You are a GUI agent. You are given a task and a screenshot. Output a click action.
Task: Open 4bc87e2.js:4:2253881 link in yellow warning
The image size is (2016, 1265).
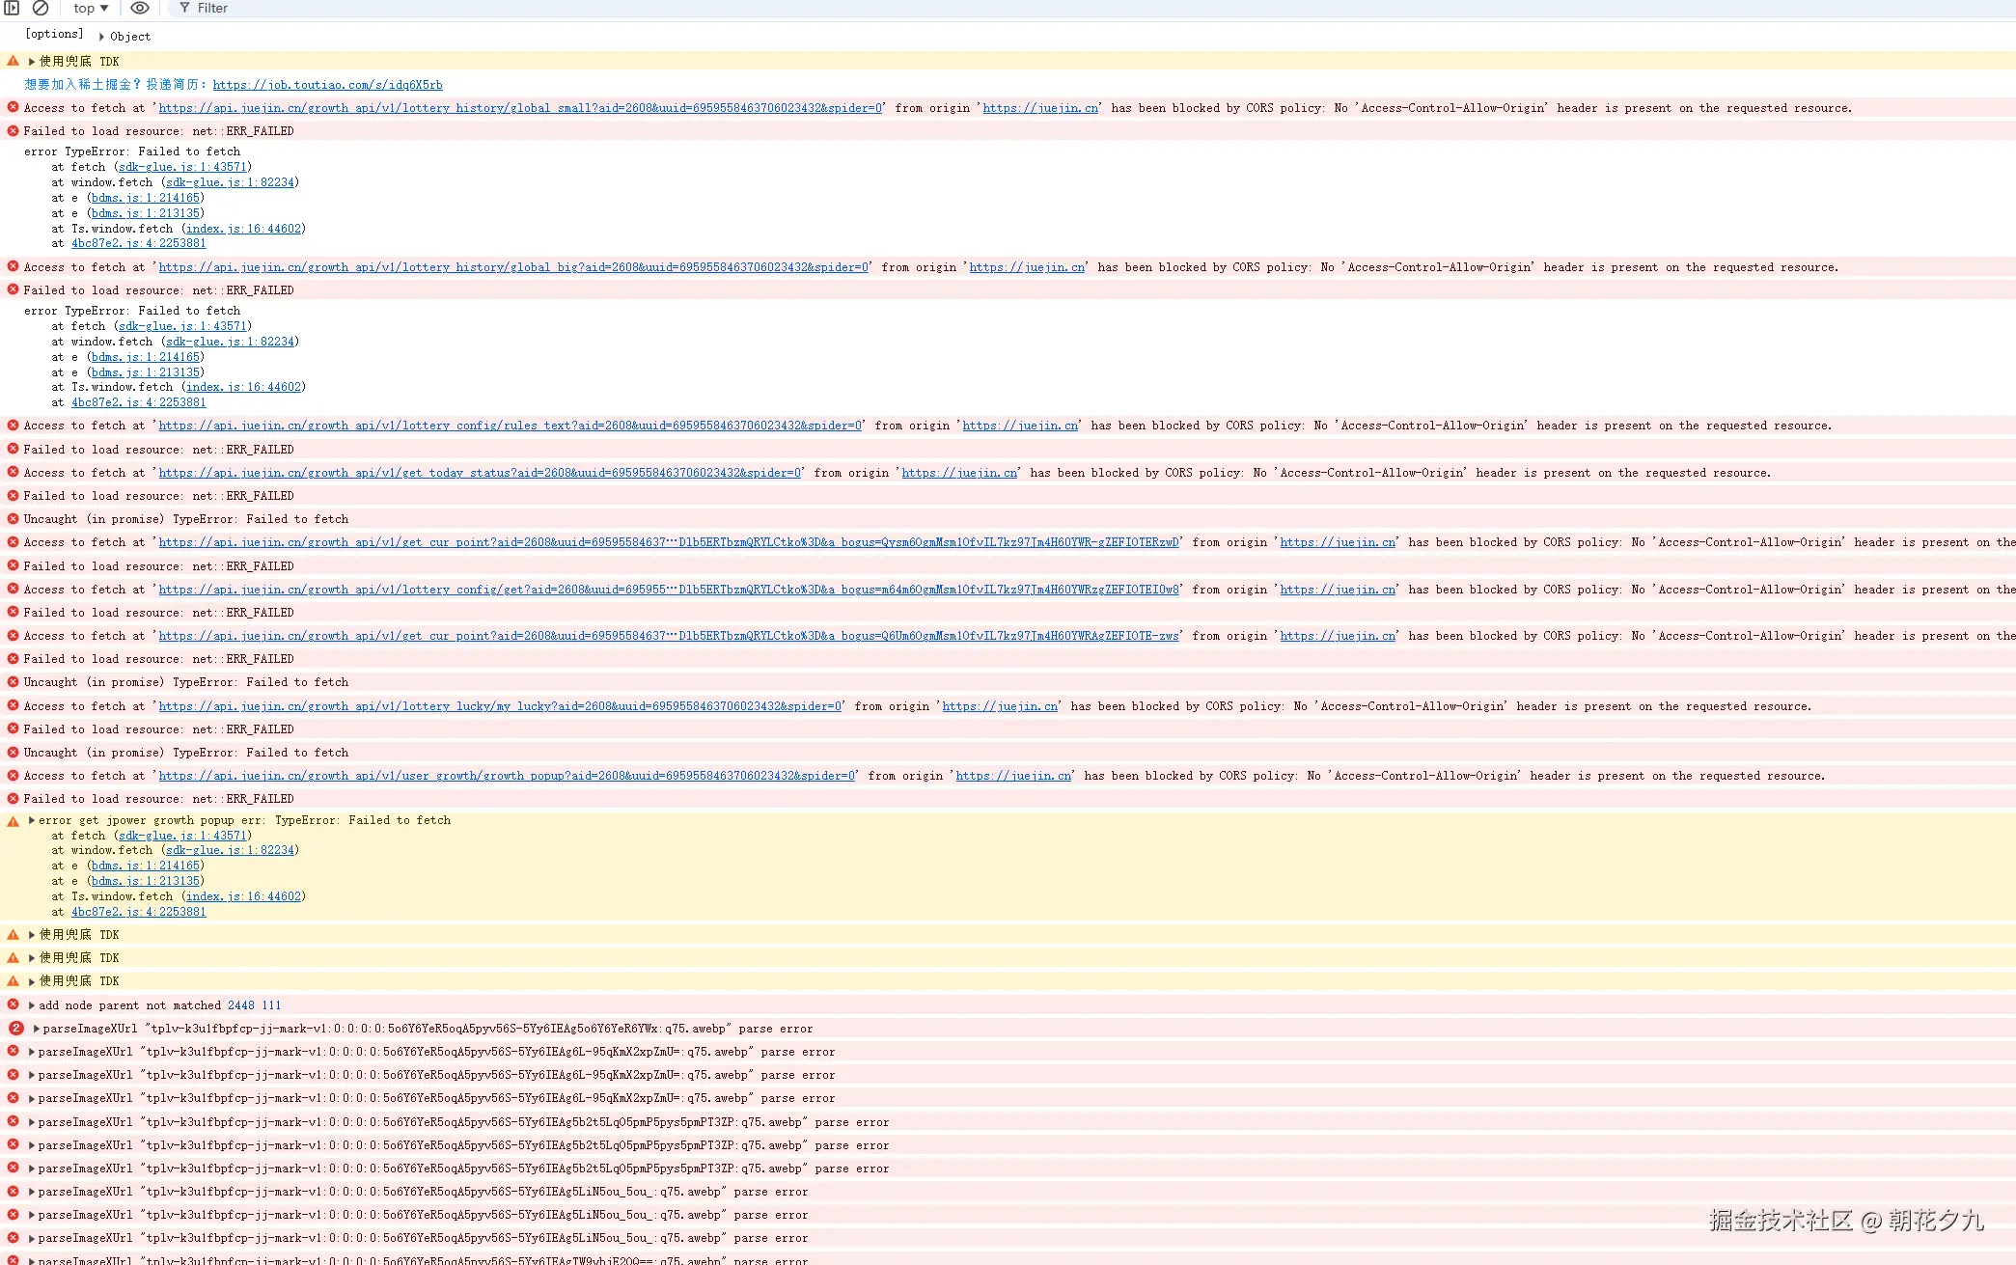[x=138, y=912]
